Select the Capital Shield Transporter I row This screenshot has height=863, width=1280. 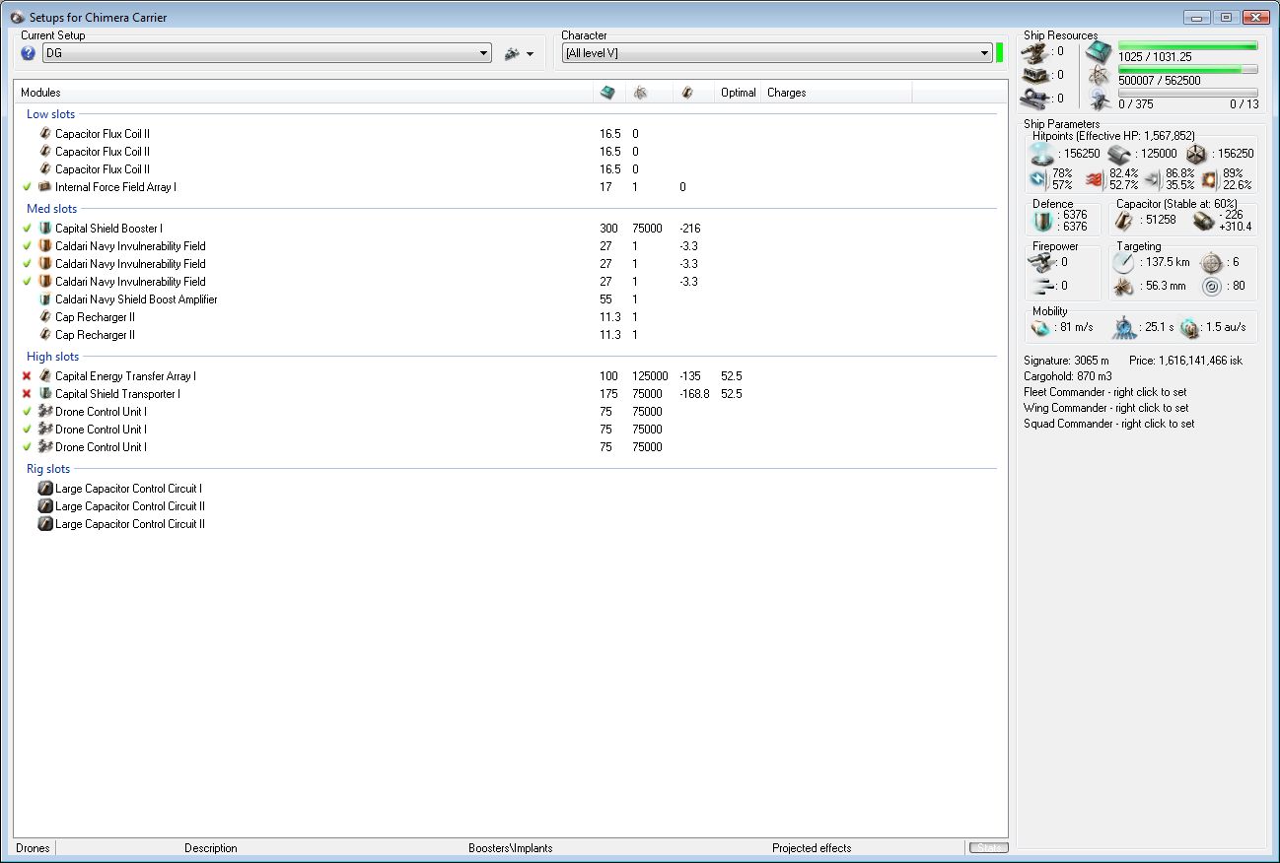point(511,394)
